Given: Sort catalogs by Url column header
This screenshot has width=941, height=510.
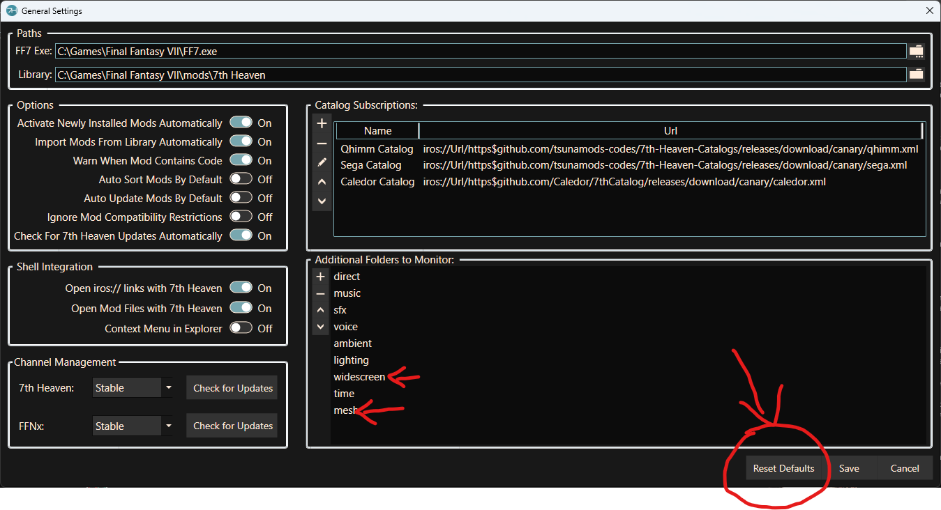Looking at the screenshot, I should pos(670,131).
